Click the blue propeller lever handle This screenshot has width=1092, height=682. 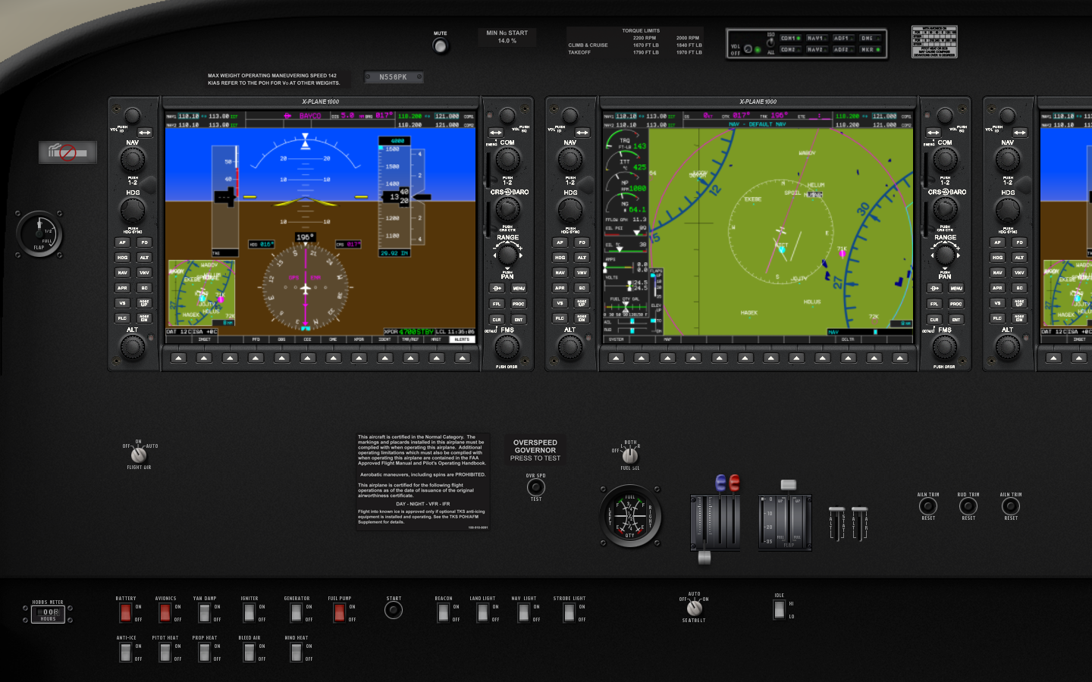[x=721, y=482]
